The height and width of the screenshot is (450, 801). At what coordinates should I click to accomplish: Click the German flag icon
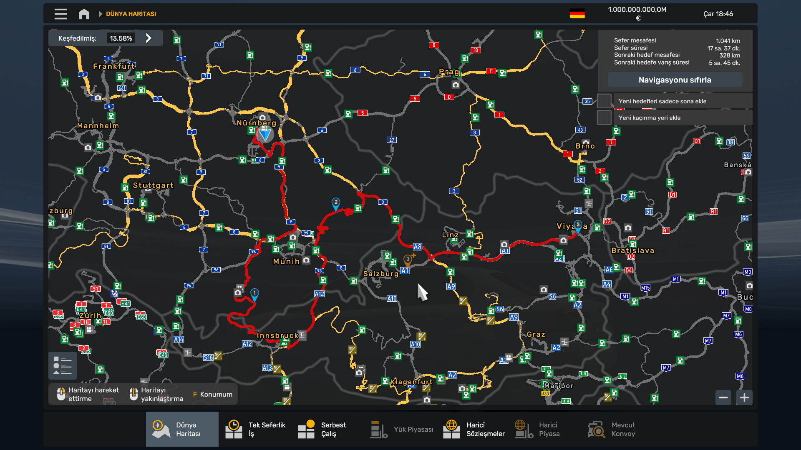tap(577, 14)
